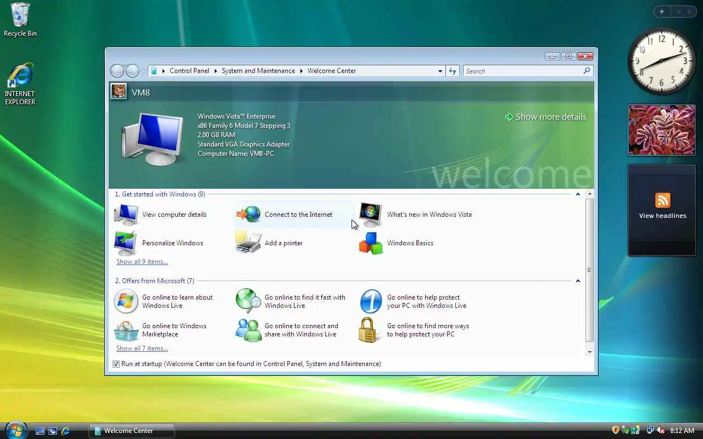Click the Back navigation button
Screen dimensions: 703x439
117,71
